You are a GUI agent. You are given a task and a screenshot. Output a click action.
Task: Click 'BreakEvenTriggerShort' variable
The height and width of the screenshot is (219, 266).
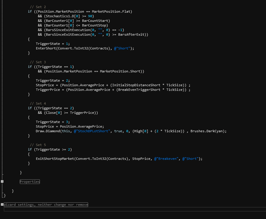click(x=139, y=90)
